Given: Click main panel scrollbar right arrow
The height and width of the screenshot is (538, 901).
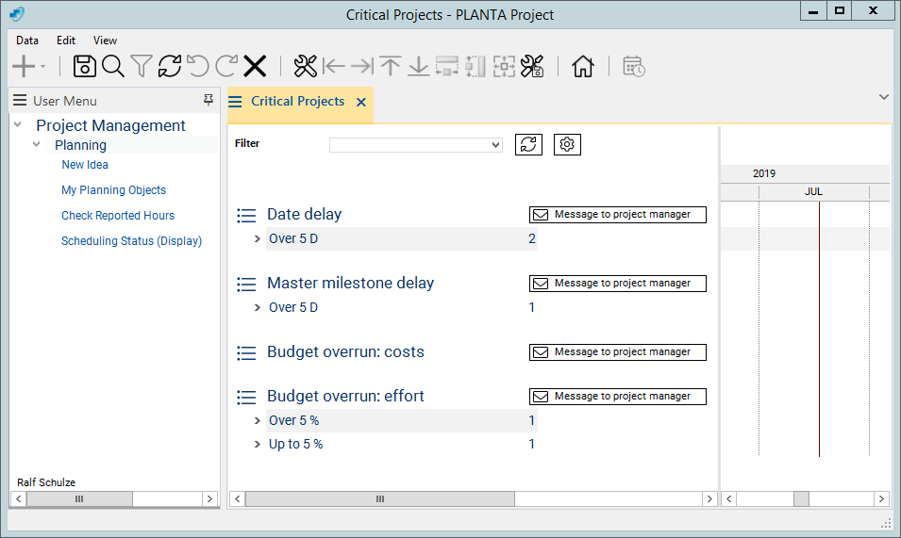Looking at the screenshot, I should click(x=709, y=499).
